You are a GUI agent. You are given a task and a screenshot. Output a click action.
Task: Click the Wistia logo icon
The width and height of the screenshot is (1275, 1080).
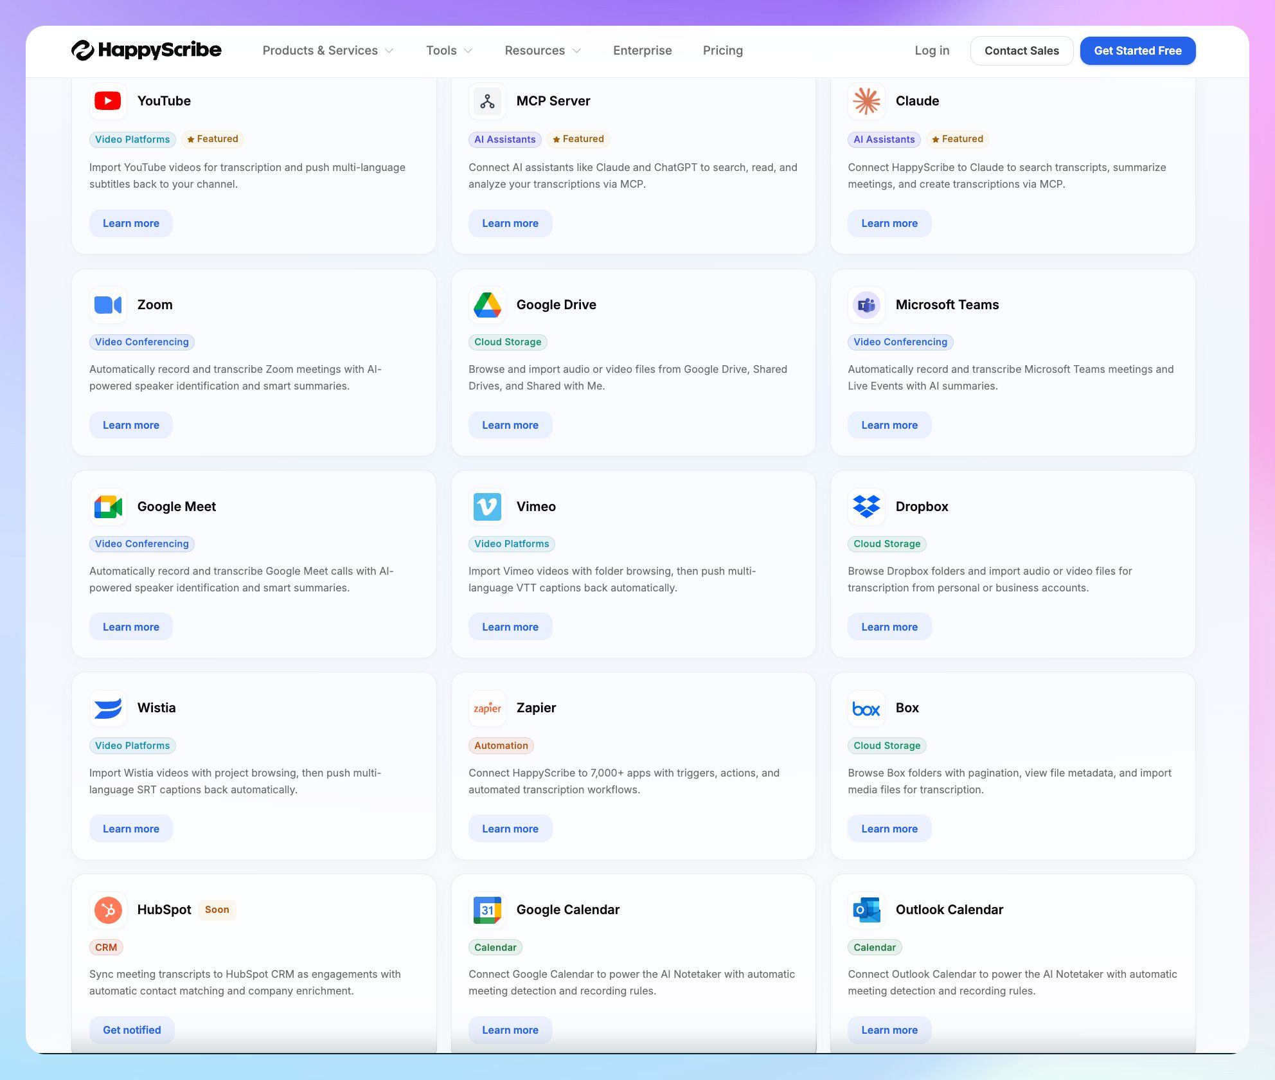[108, 708]
